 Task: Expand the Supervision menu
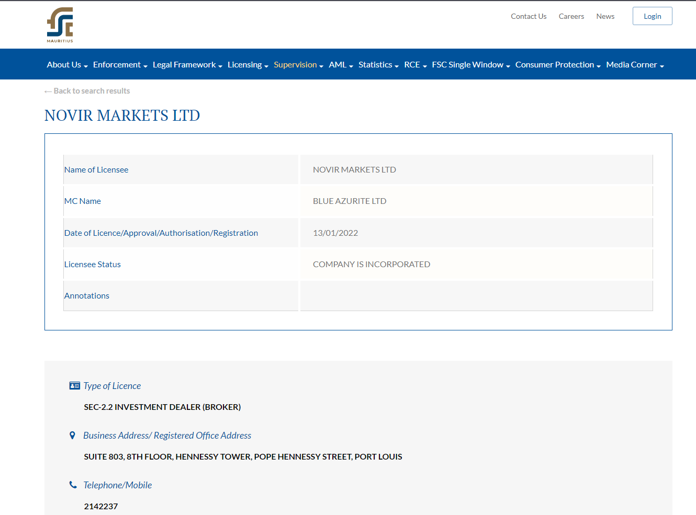[298, 65]
